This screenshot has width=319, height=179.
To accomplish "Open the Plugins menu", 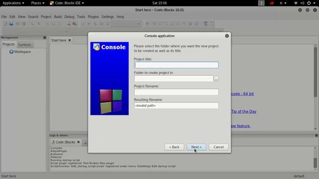I will (93, 17).
